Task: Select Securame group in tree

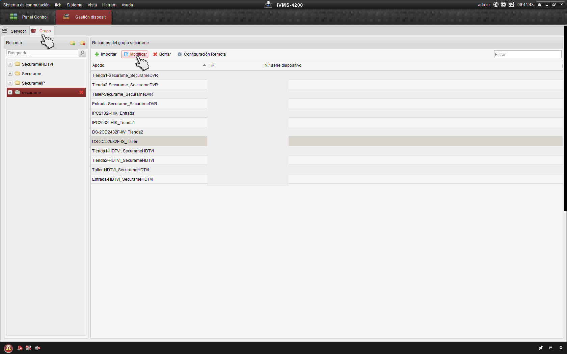Action: coord(31,73)
